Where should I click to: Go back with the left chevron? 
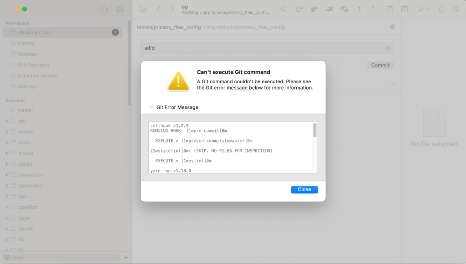click(158, 9)
